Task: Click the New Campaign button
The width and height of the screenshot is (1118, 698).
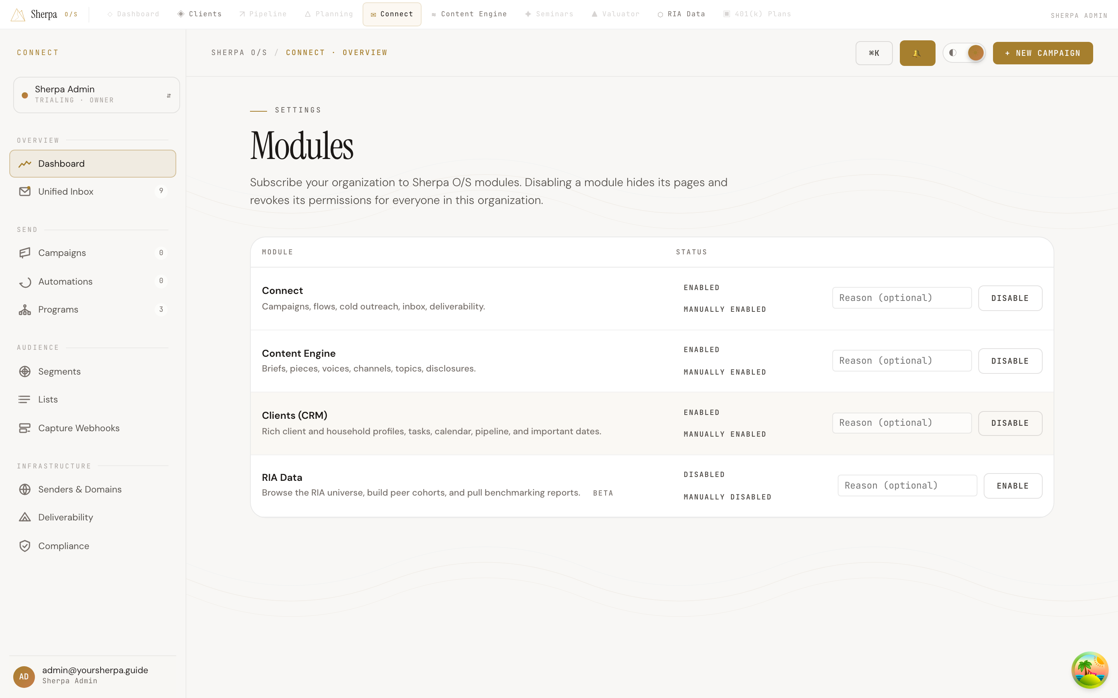Action: 1043,53
